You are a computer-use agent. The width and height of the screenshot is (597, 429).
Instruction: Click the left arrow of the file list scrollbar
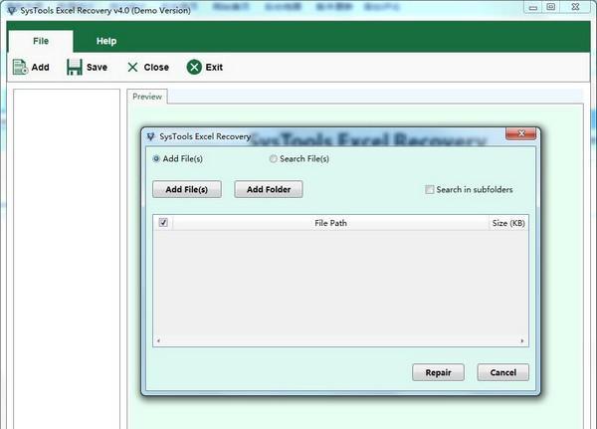pyautogui.click(x=158, y=341)
